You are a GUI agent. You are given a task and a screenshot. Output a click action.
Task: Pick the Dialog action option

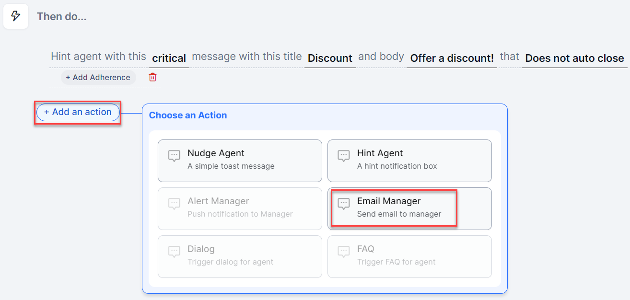(240, 256)
